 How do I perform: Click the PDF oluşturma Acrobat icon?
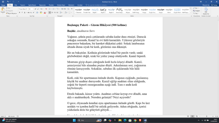pos(206,11)
